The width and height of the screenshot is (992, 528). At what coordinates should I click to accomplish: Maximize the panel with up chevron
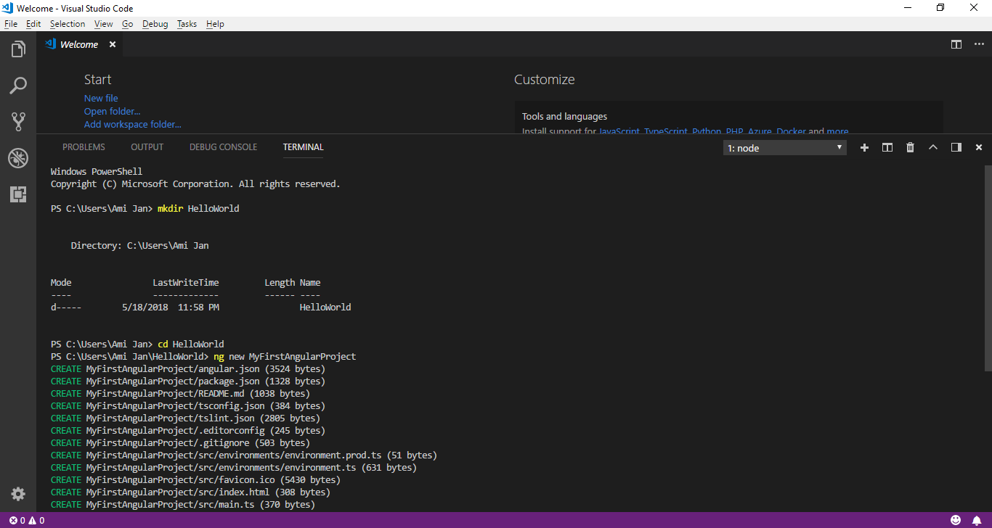[933, 147]
